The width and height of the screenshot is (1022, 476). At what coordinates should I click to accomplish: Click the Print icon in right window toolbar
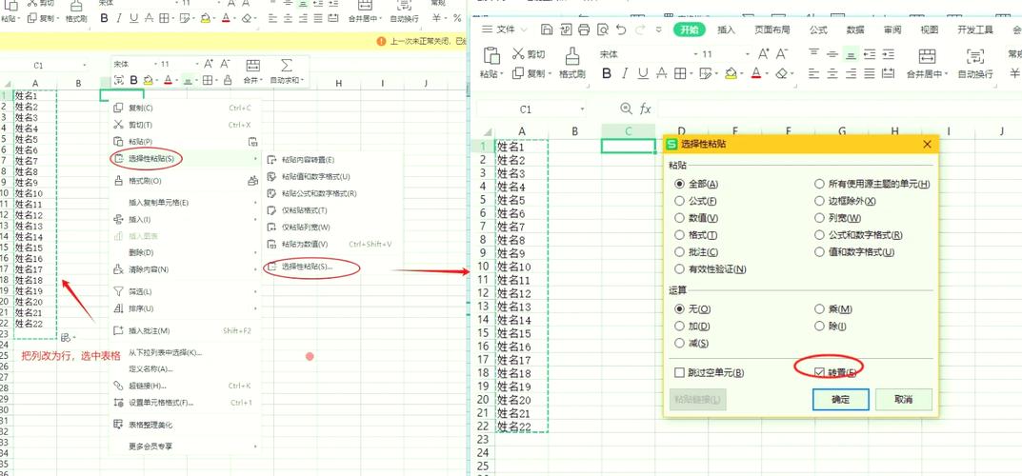(x=584, y=30)
